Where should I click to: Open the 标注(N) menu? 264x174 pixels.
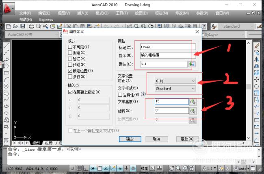[162, 13]
